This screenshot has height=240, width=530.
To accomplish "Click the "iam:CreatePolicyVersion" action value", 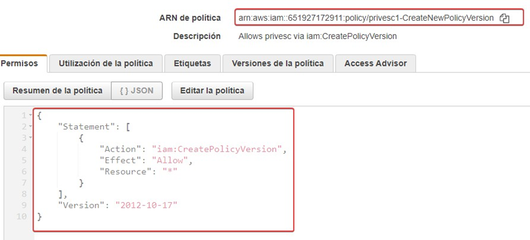I will (217, 149).
